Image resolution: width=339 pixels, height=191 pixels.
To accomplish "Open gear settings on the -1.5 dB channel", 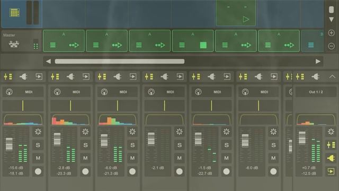I will (226, 132).
